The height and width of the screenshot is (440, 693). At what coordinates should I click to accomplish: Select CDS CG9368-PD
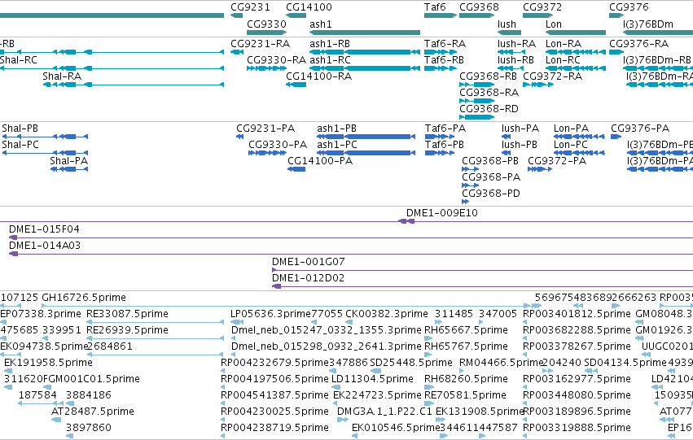[x=465, y=203]
